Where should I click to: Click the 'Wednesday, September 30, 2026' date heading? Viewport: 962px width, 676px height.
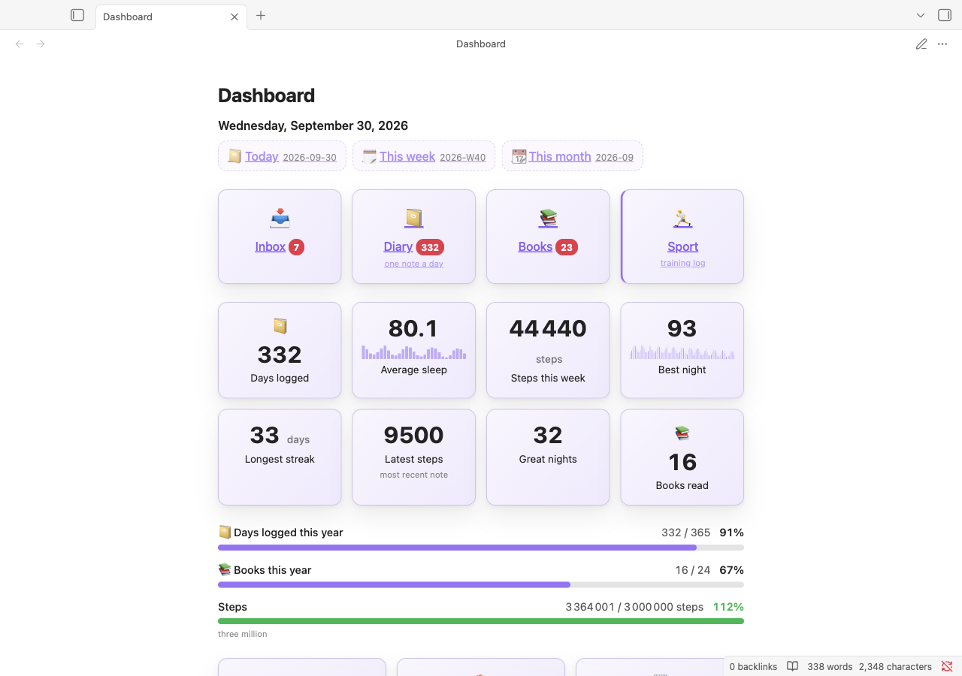pos(313,125)
